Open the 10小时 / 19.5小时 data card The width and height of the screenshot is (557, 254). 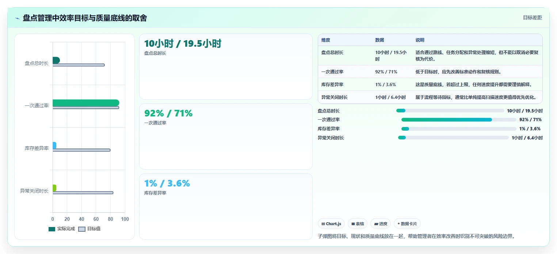pyautogui.click(x=226, y=66)
